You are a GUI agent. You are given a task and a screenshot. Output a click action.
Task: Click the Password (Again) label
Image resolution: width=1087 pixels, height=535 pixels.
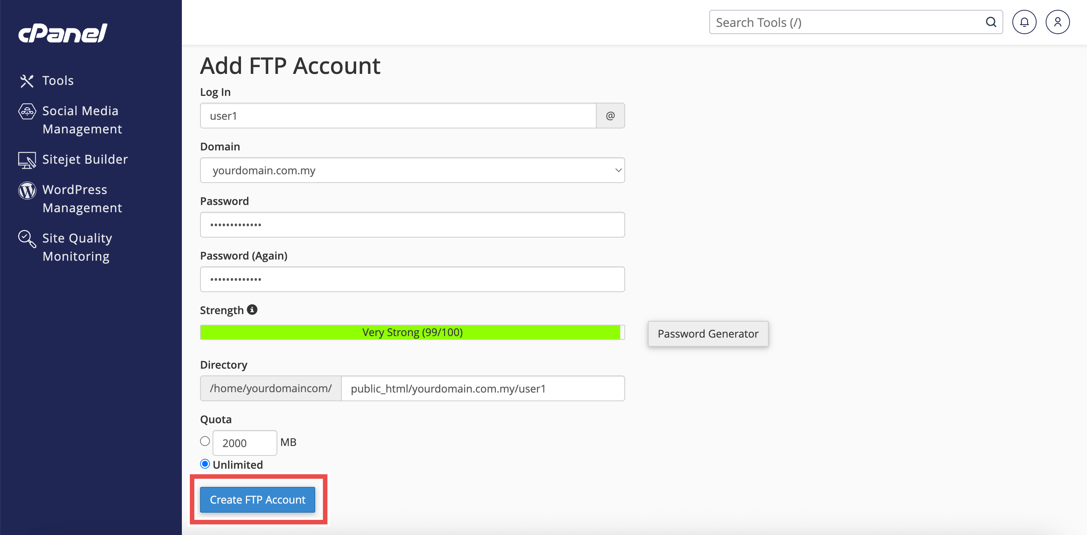click(244, 256)
